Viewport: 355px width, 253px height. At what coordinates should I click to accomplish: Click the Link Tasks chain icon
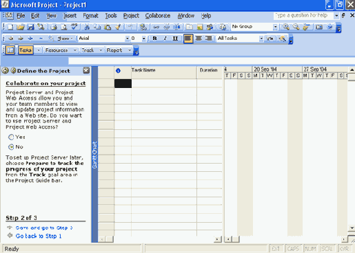tap(156, 27)
